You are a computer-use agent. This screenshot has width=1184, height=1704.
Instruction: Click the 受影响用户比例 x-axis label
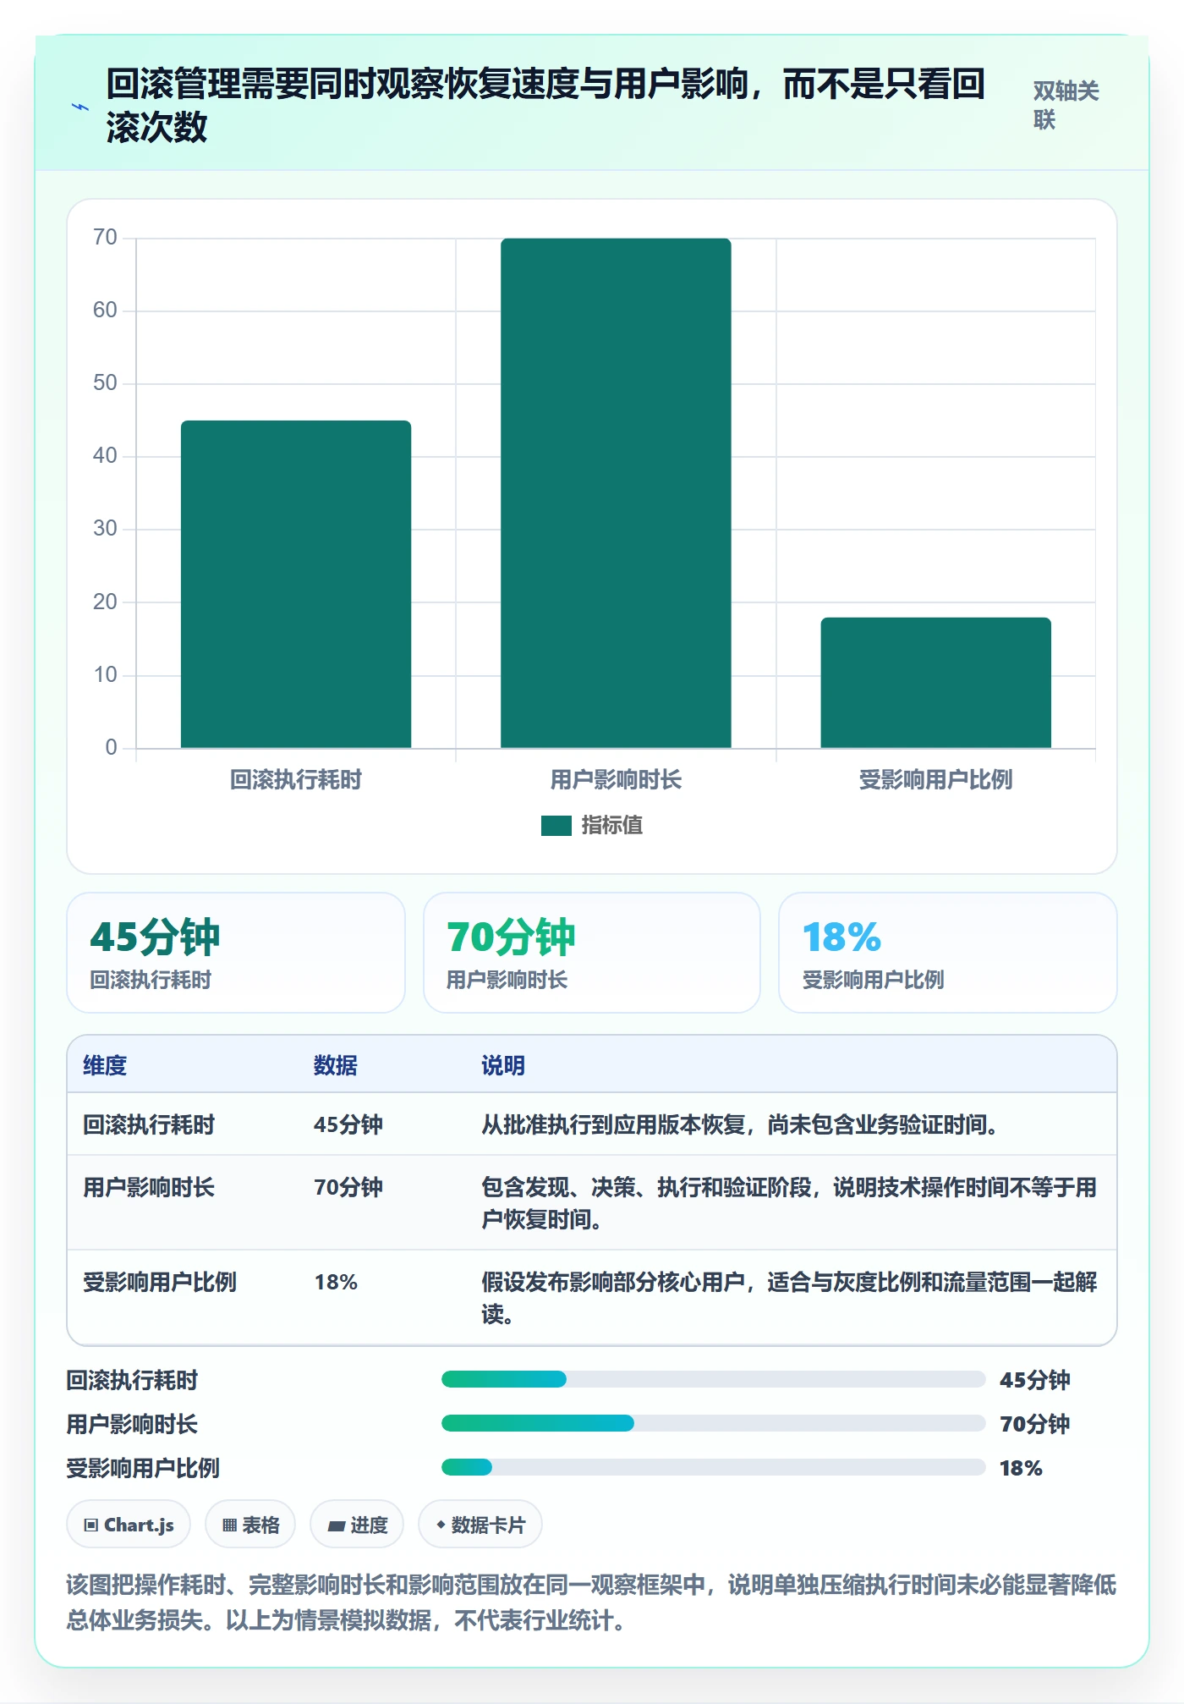935,779
